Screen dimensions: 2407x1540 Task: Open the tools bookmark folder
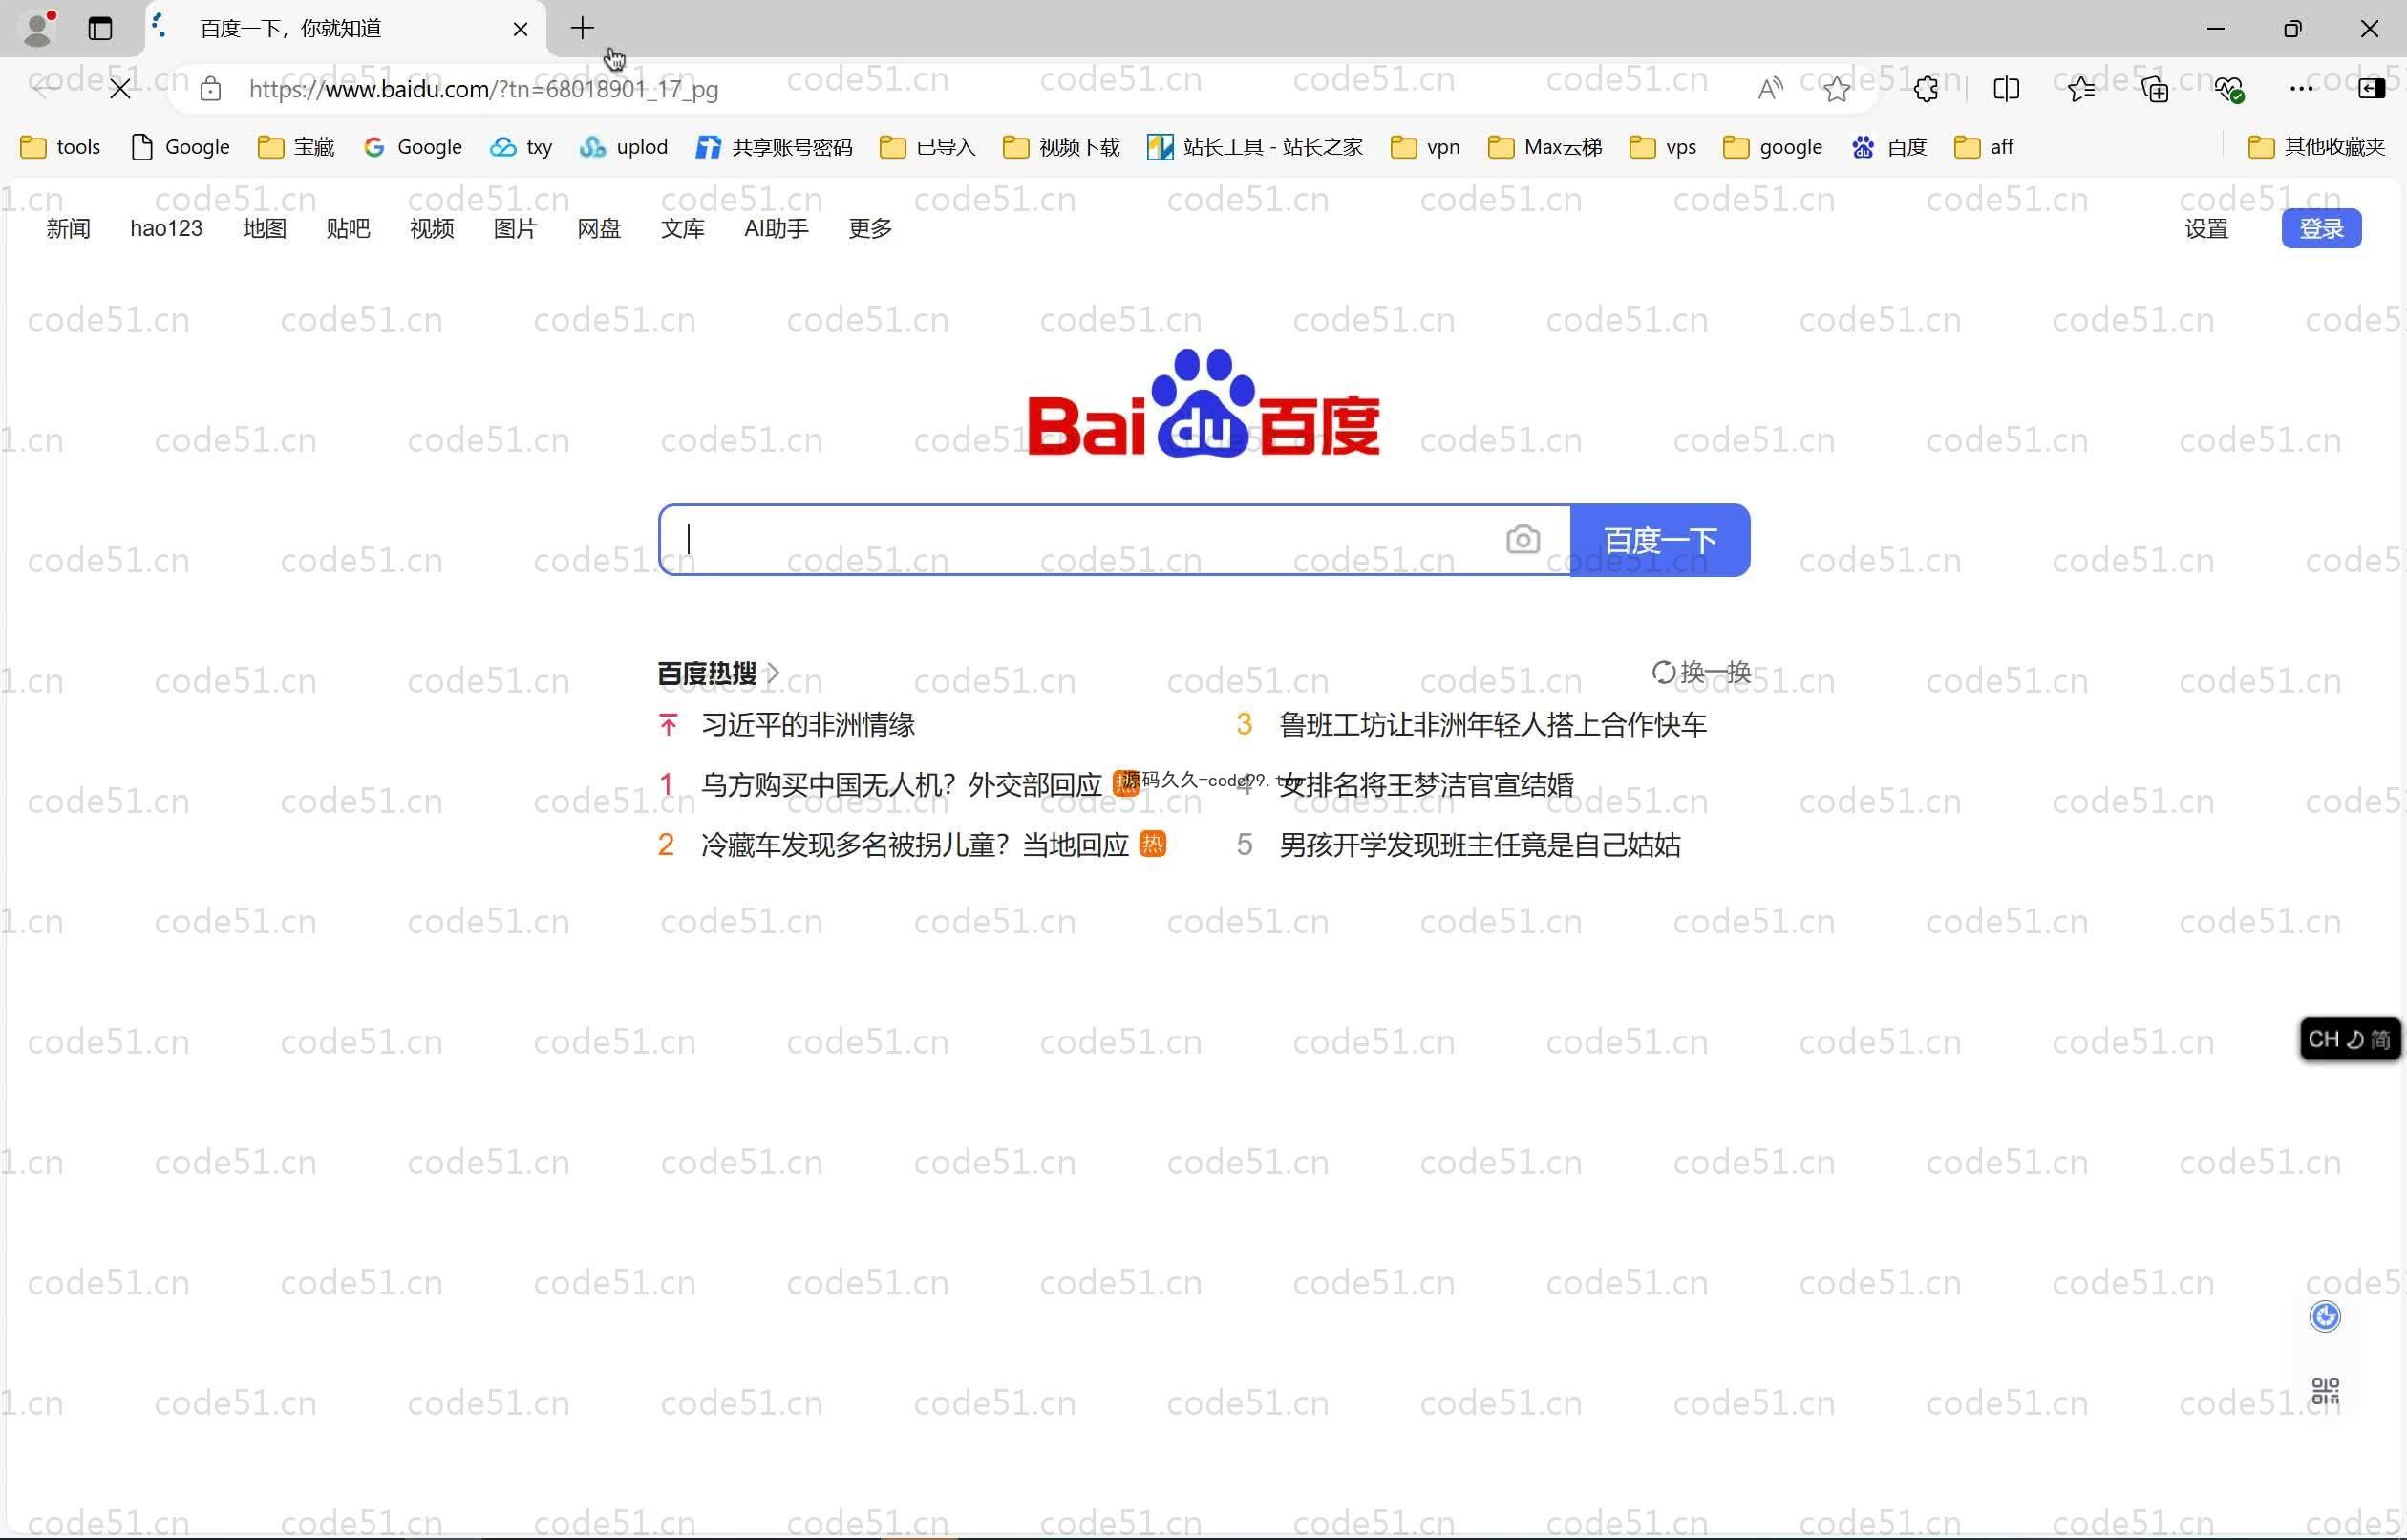click(x=61, y=147)
